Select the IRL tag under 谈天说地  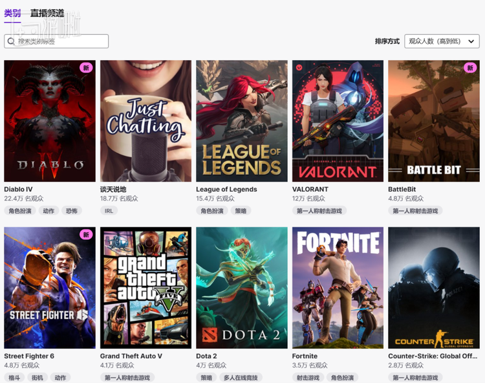[x=109, y=211]
